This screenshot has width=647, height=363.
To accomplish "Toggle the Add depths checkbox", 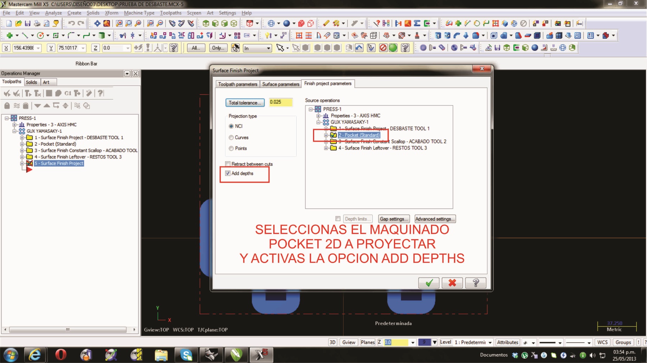I will (x=228, y=173).
